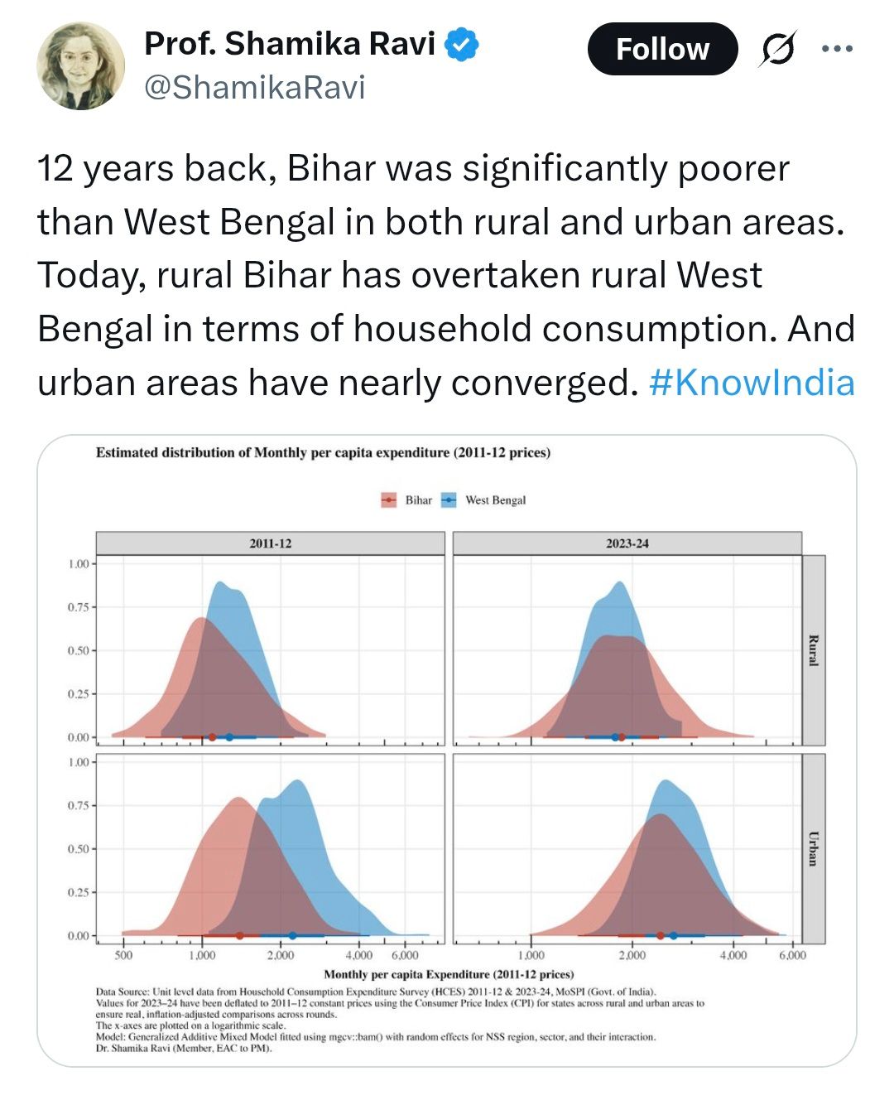The image size is (894, 1110).
Task: Click the Prof. Shamika Ravi display name
Action: click(x=290, y=45)
